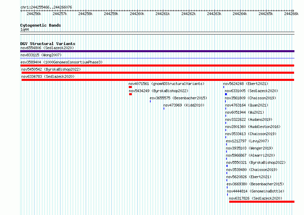
Task: Click nsv2801360 (Huddleston2016) label
Action: (x=253, y=127)
